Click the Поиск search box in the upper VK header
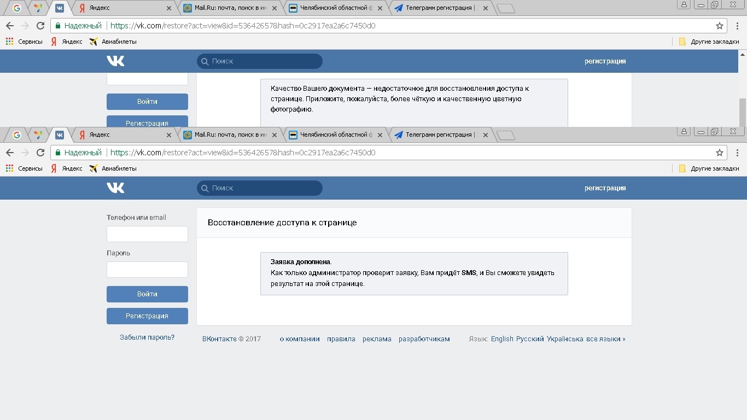The image size is (747, 420). click(x=260, y=61)
